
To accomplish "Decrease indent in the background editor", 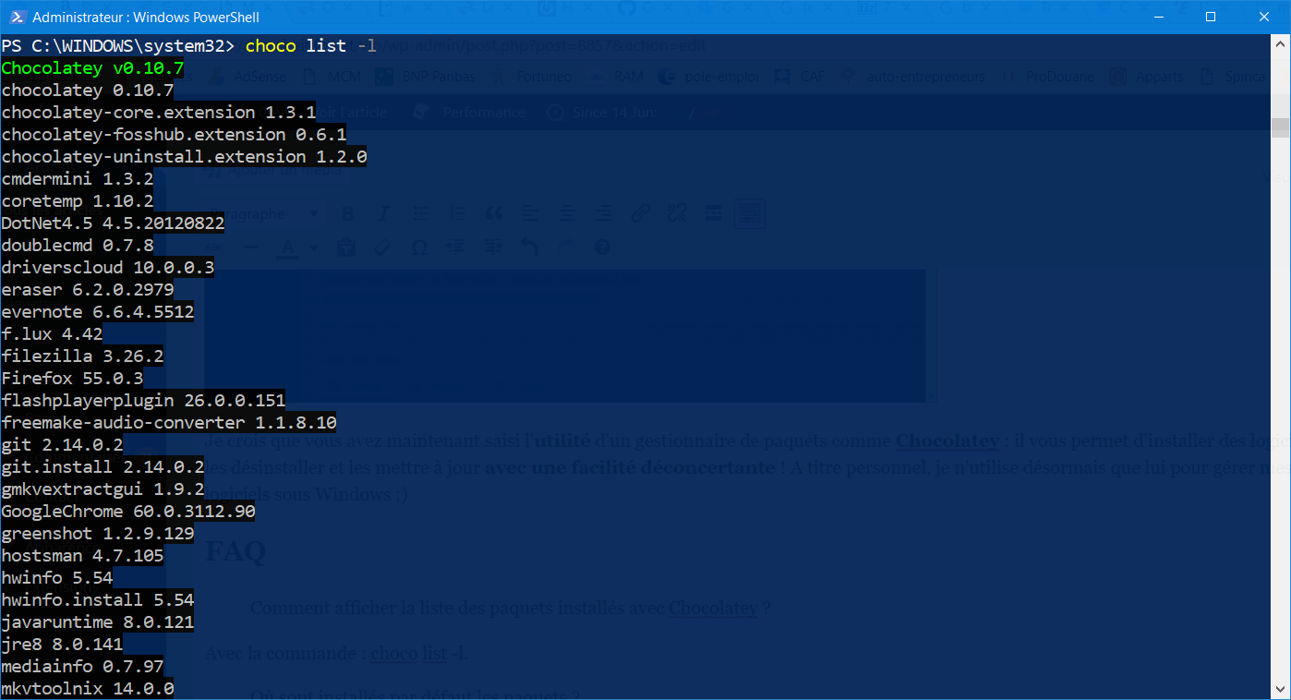I will pyautogui.click(x=455, y=247).
